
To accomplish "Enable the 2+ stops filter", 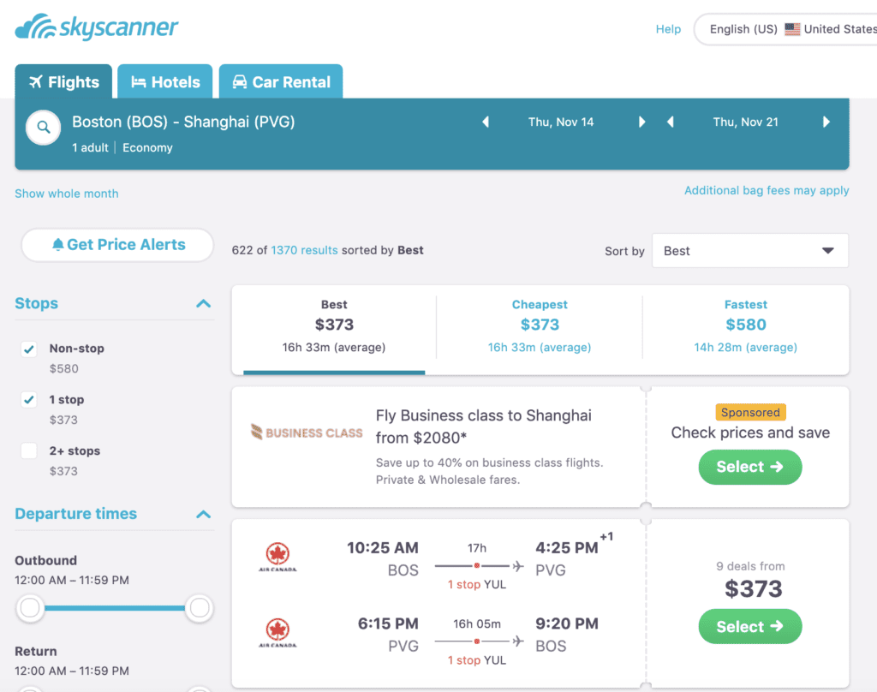I will click(x=27, y=450).
